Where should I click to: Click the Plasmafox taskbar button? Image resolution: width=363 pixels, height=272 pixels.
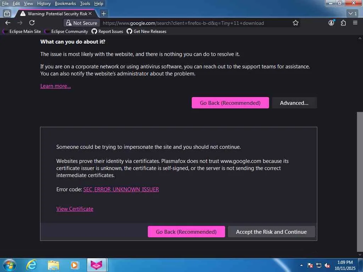[96, 265]
